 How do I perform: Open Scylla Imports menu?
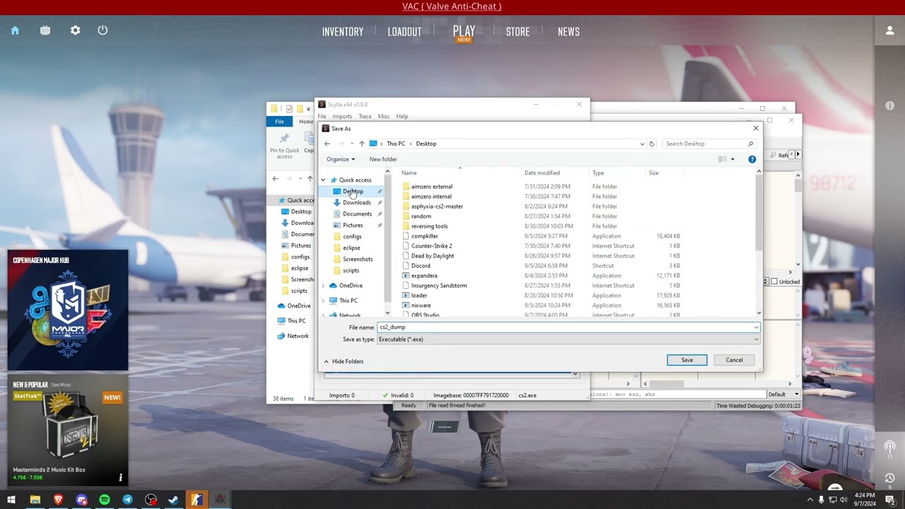(x=342, y=116)
